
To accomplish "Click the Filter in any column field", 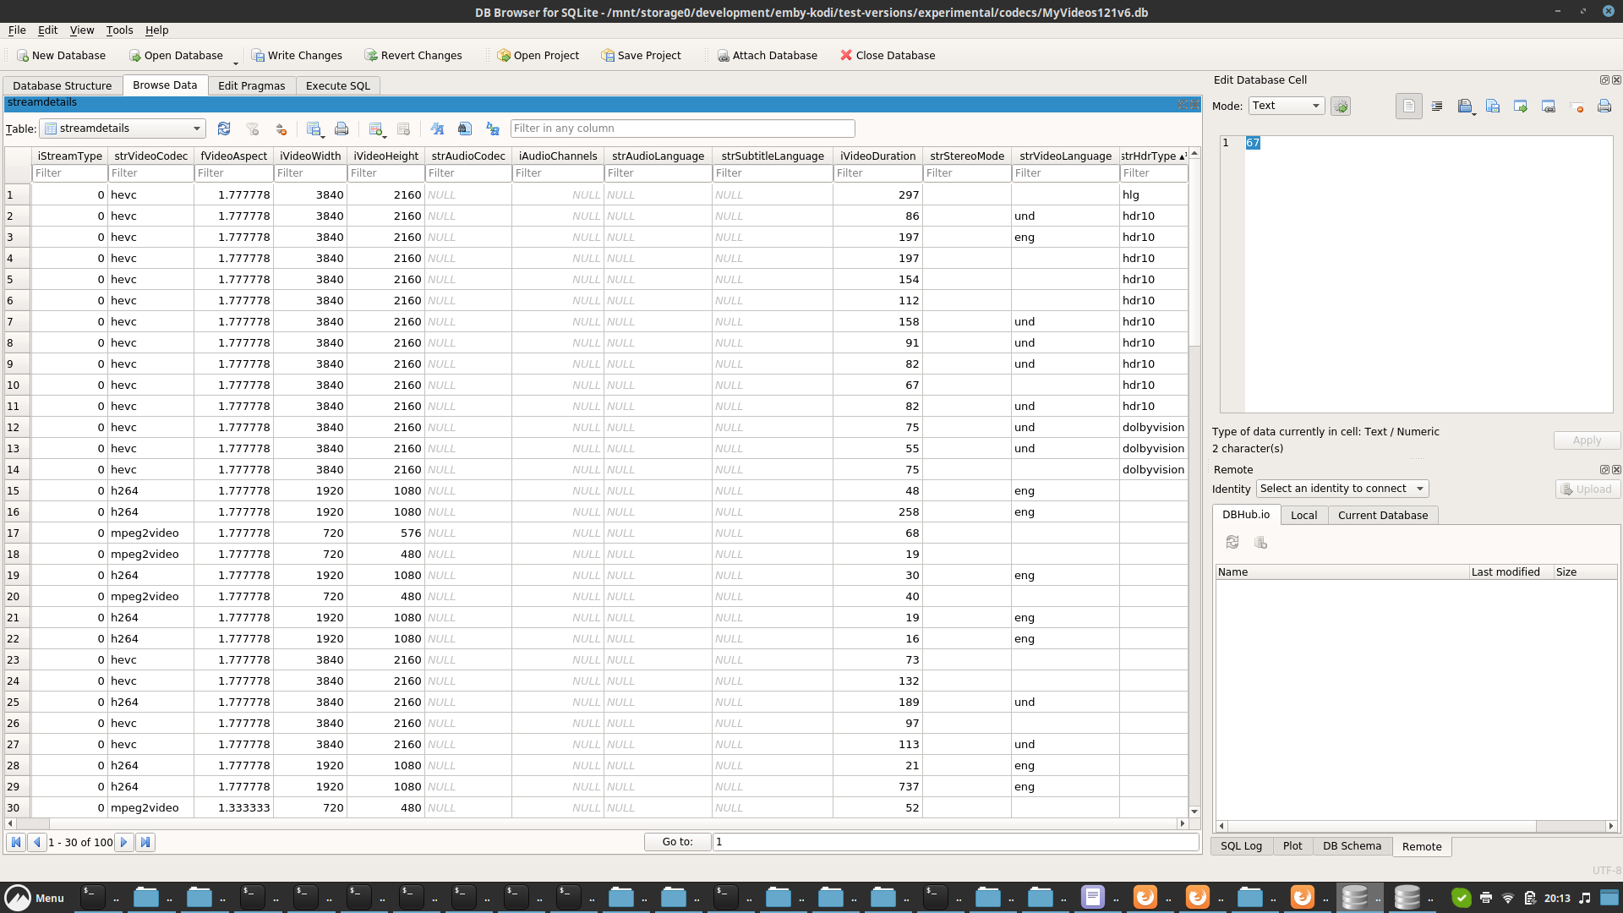I will (682, 128).
